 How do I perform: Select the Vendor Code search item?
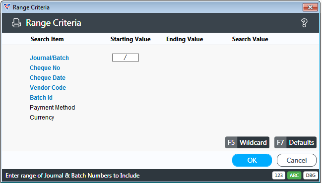click(x=48, y=88)
